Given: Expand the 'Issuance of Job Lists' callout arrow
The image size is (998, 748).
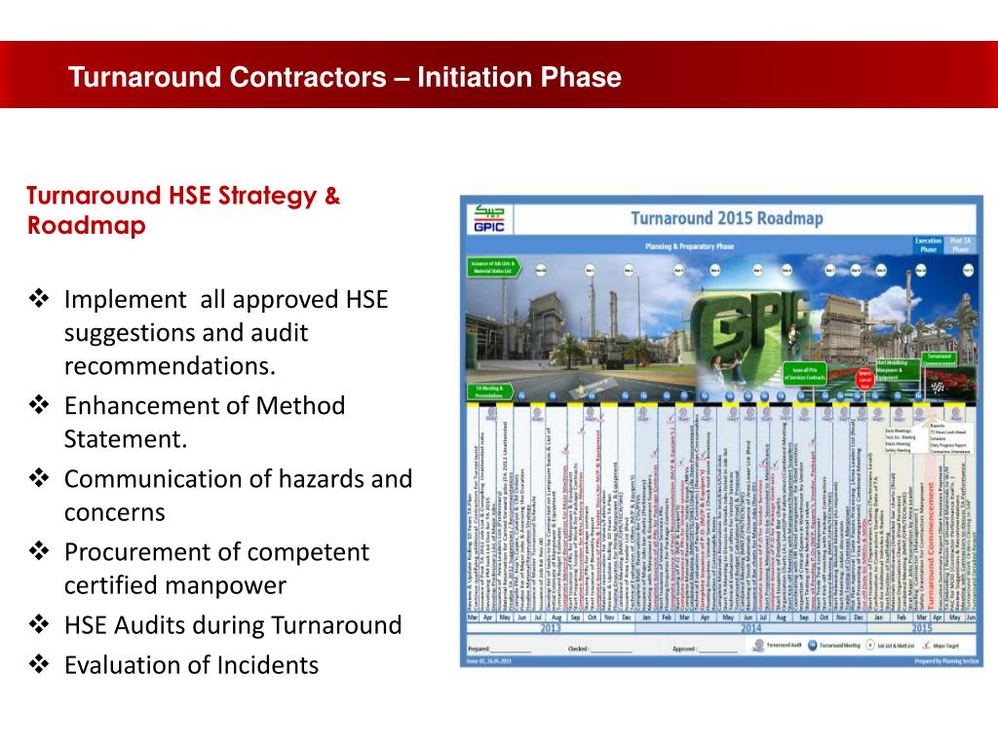Looking at the screenshot, I should click(493, 265).
